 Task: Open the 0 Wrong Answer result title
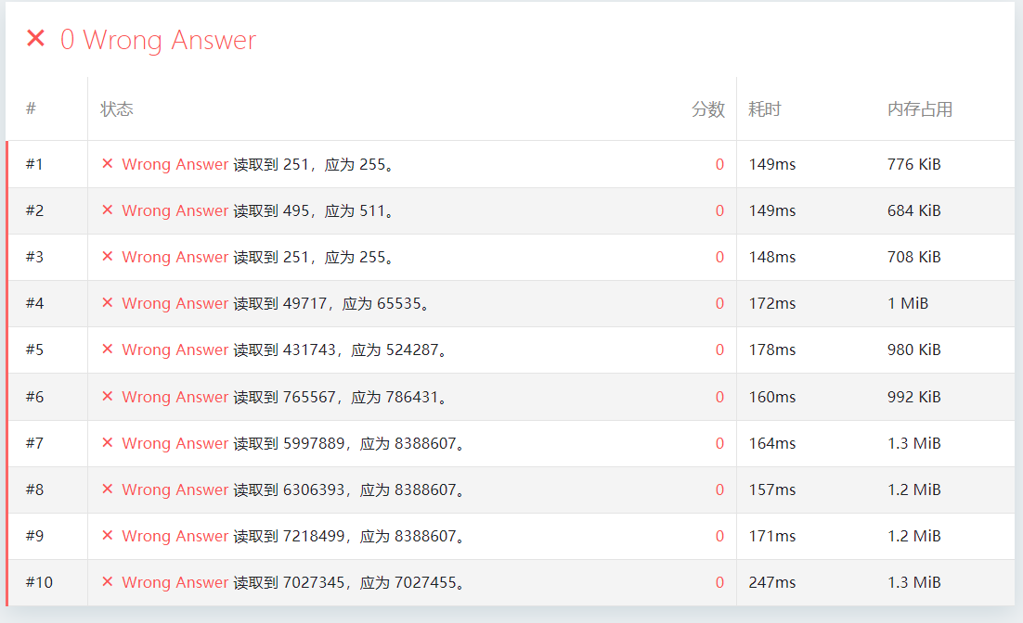[158, 40]
